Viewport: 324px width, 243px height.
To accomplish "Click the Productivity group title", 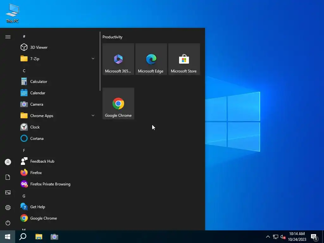I will coord(112,37).
